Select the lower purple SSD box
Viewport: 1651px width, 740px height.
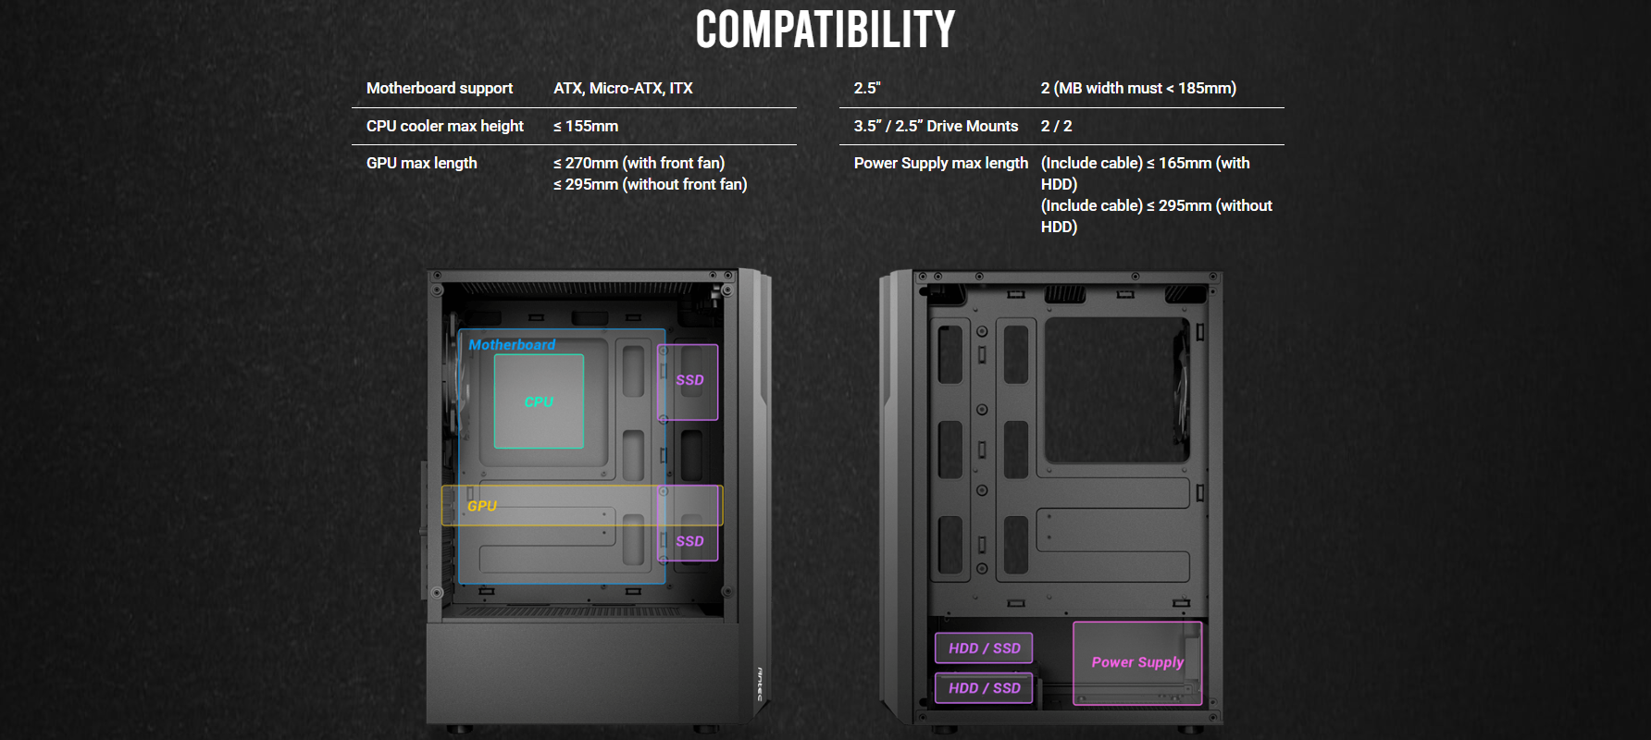tap(689, 541)
